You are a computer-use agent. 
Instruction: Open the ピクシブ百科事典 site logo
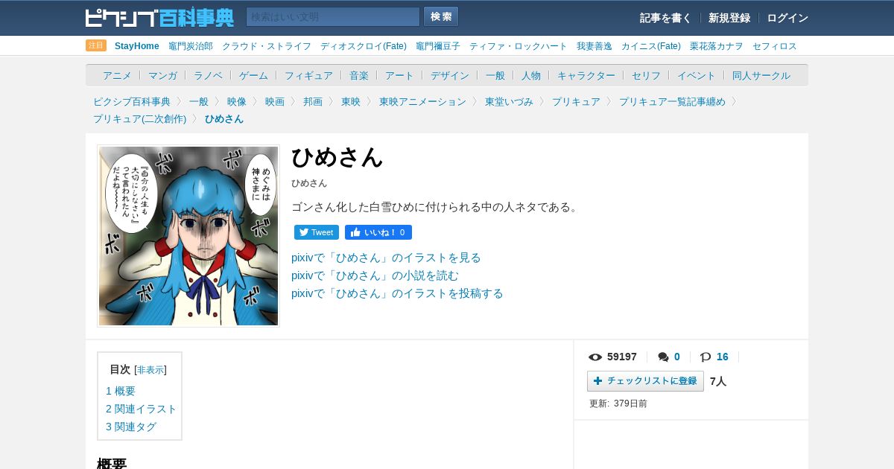[159, 17]
